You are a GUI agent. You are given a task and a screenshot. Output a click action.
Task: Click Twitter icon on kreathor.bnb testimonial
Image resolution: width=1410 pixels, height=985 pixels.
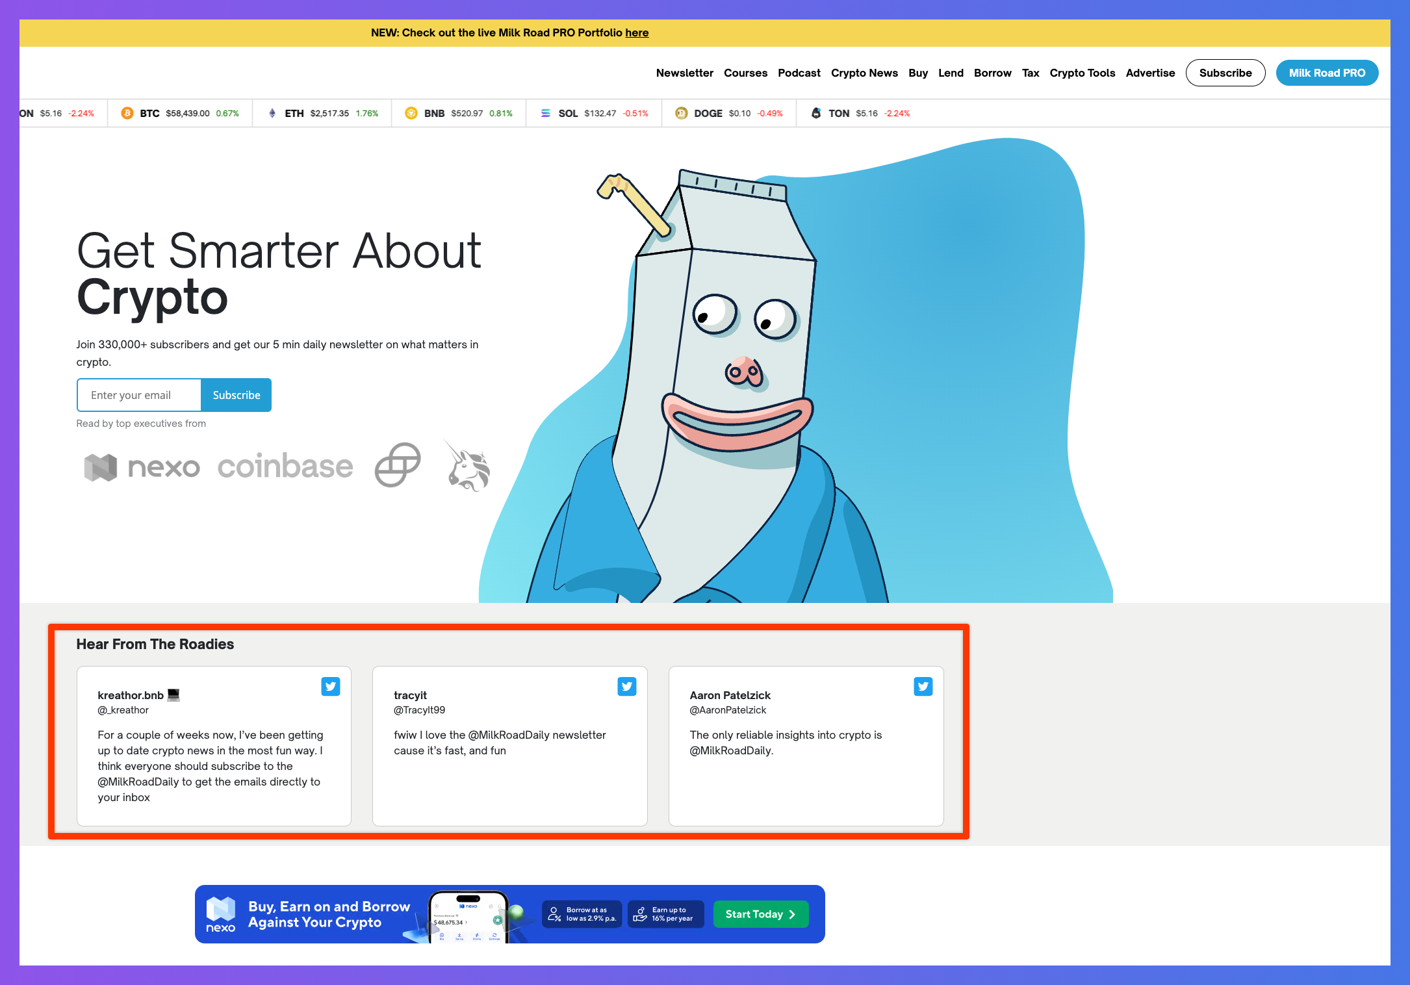point(330,686)
